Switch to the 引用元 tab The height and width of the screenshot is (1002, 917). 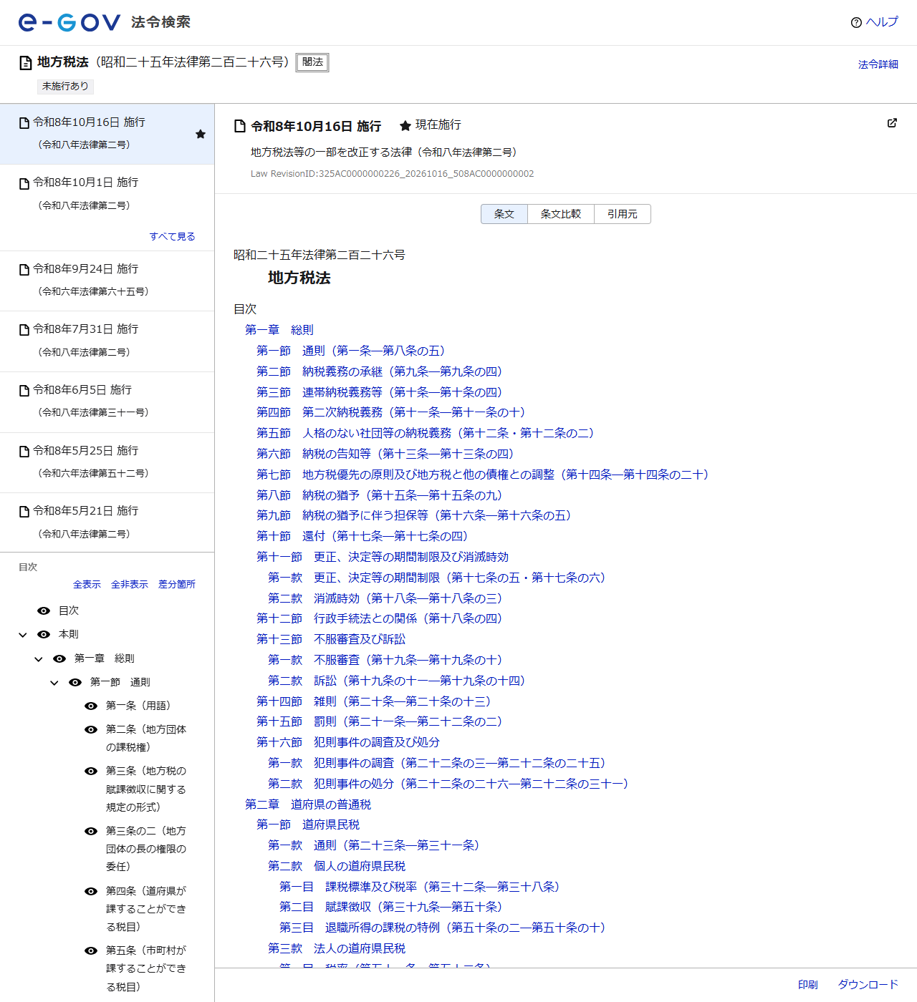pos(623,214)
